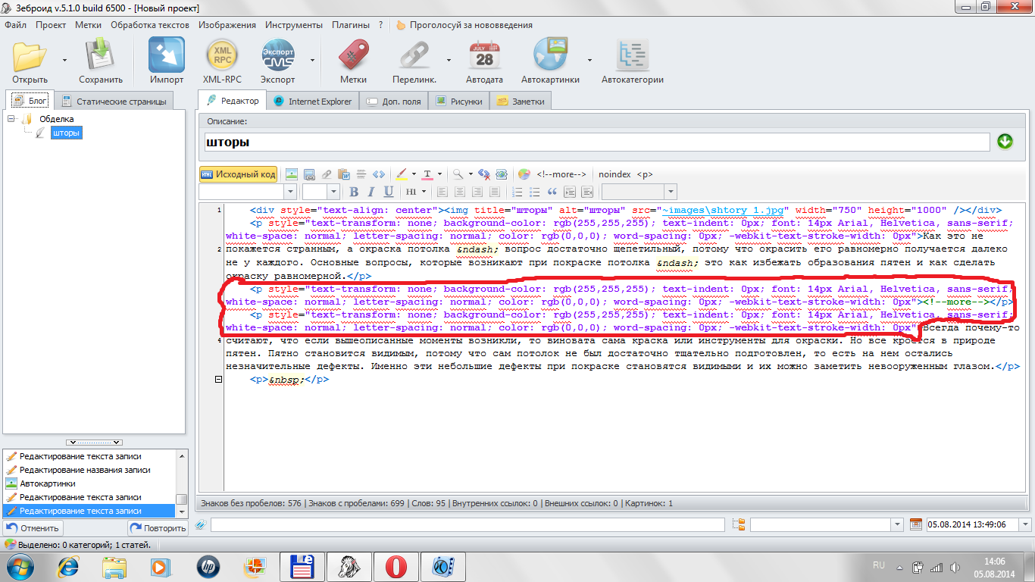Click the green confirm arrow beside title field
Screen dimensions: 1035x582
click(x=1005, y=142)
